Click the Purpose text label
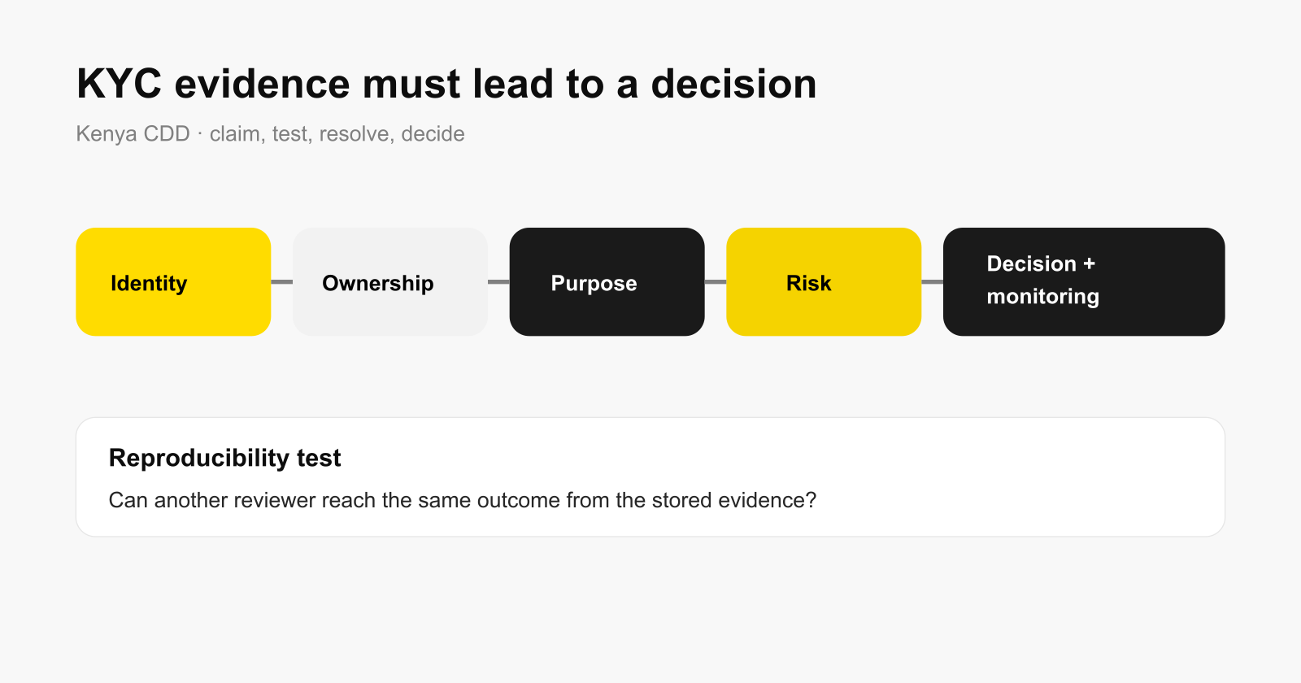Screen dimensions: 1301x683 click(594, 284)
